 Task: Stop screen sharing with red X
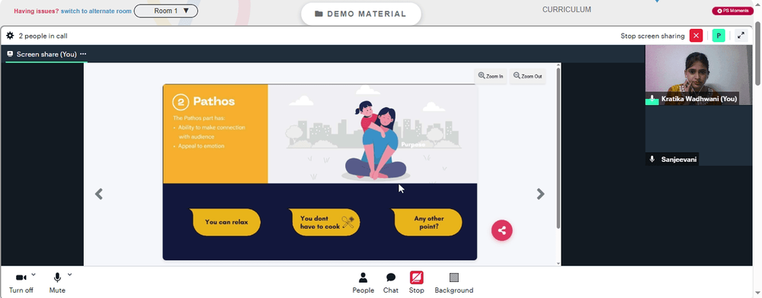696,36
